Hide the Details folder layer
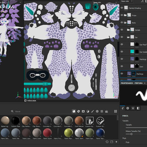 tap(122, 30)
